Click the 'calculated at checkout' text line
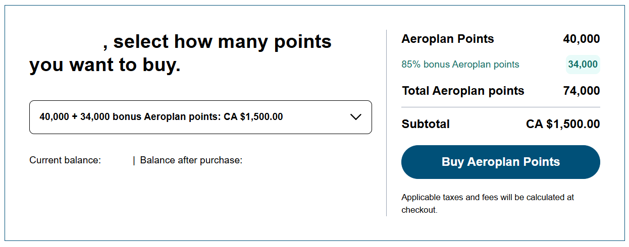Screen dimensions: 629x247 click(420, 210)
